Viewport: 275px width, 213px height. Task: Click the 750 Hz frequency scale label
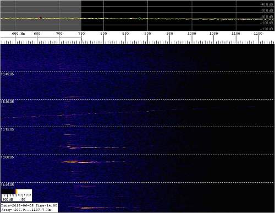click(81, 34)
